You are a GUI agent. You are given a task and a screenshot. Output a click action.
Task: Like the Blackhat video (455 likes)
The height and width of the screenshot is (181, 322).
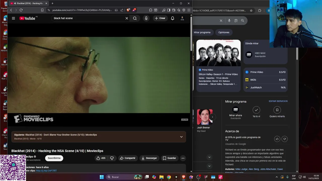[101, 158]
